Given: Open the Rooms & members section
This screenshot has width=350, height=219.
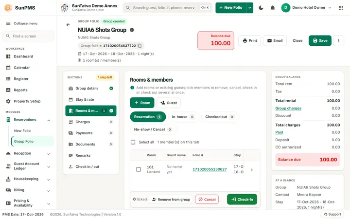Looking at the screenshot, I should [91, 110].
